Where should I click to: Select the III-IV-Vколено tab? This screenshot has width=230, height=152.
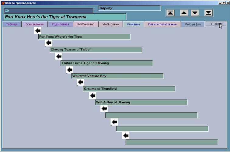pos(86,24)
